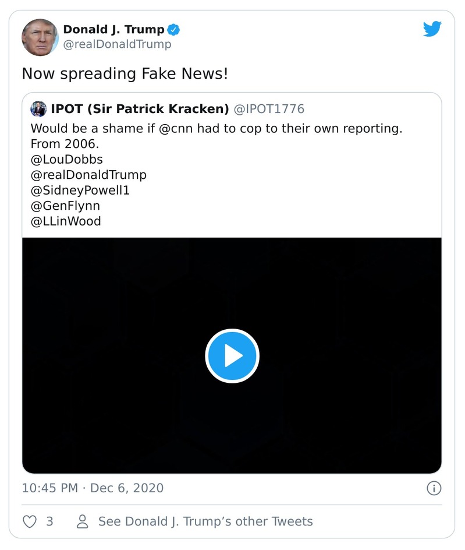Open the @GenFlynn mention
The height and width of the screenshot is (550, 465).
pyautogui.click(x=65, y=205)
